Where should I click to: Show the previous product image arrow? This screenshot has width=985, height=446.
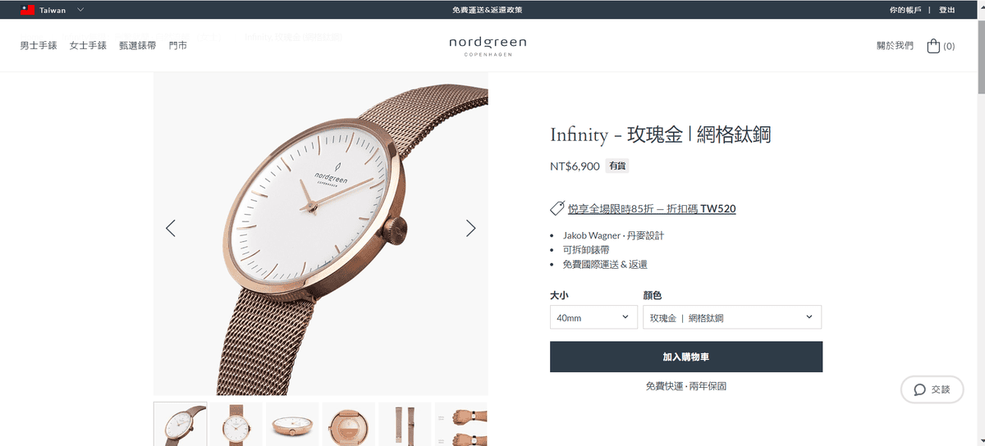tap(171, 228)
